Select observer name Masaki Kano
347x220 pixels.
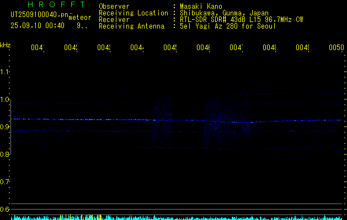click(201, 6)
